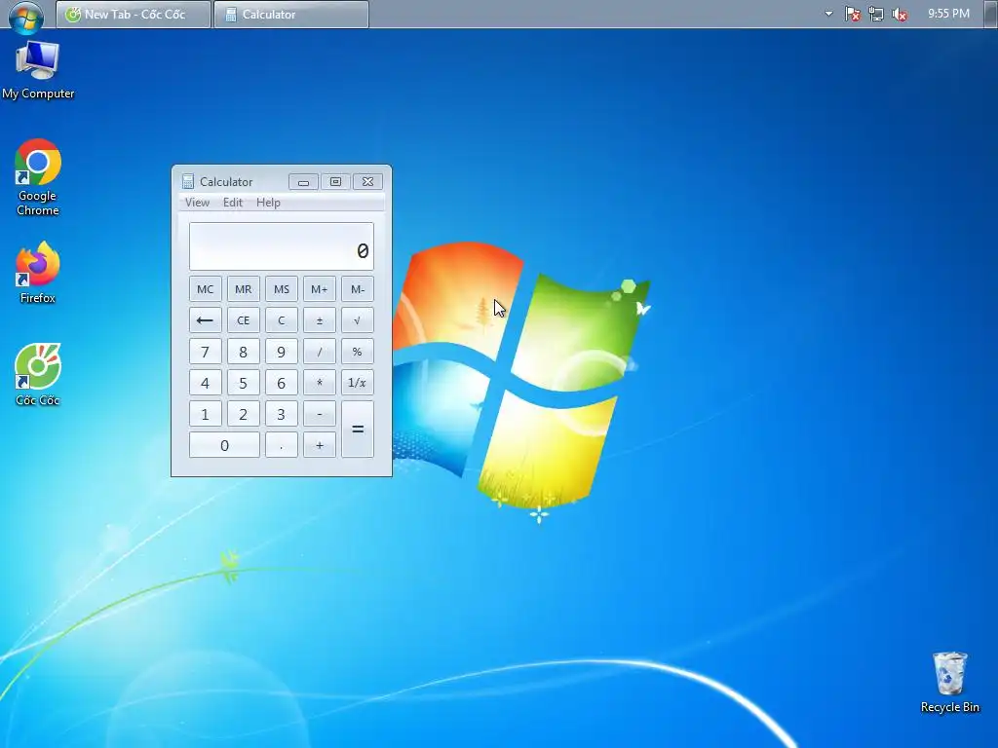Viewport: 998px width, 748px height.
Task: Click Calculator title bar icon
Action: pos(188,182)
